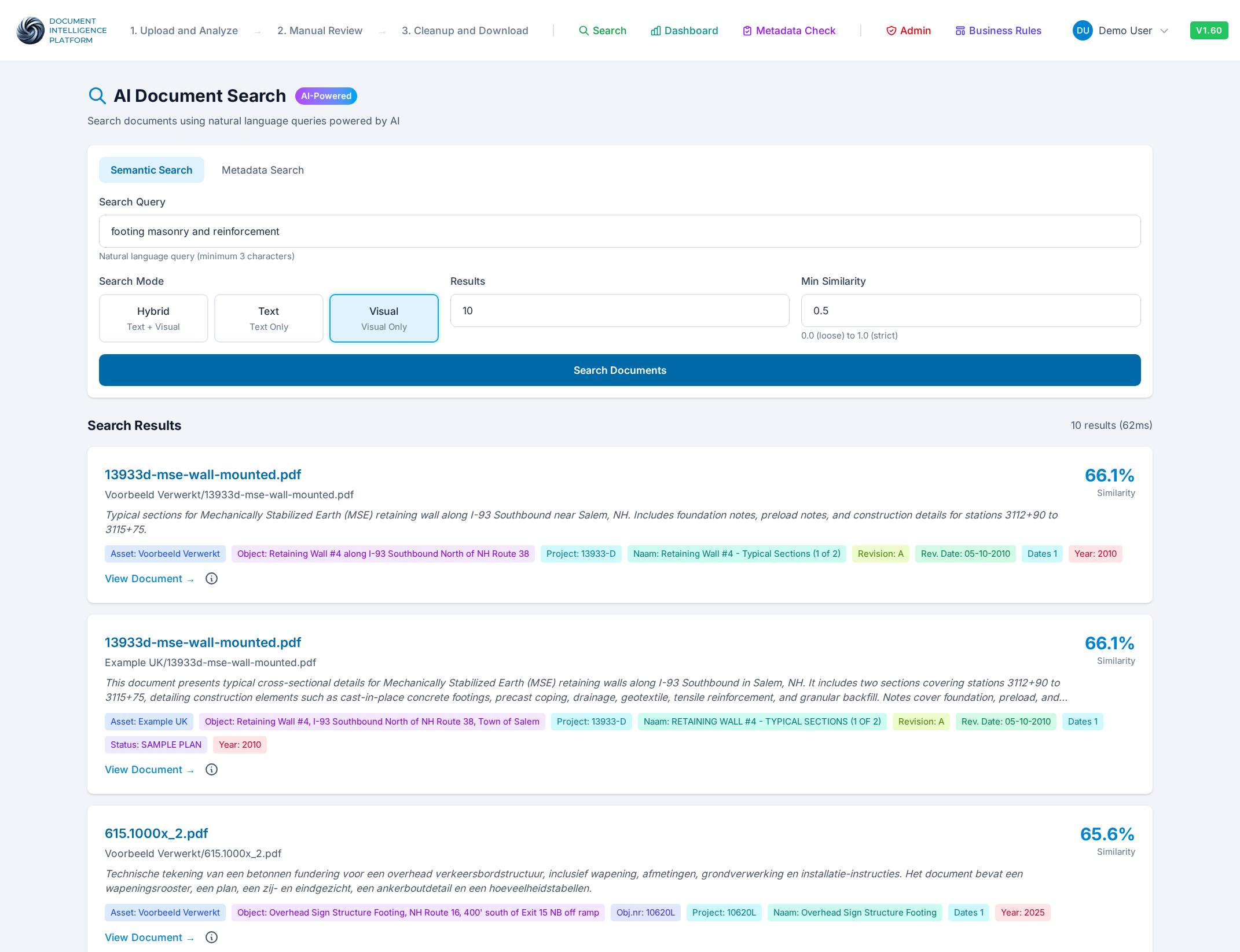Click info icon on Example UK 13933d result

click(x=212, y=770)
